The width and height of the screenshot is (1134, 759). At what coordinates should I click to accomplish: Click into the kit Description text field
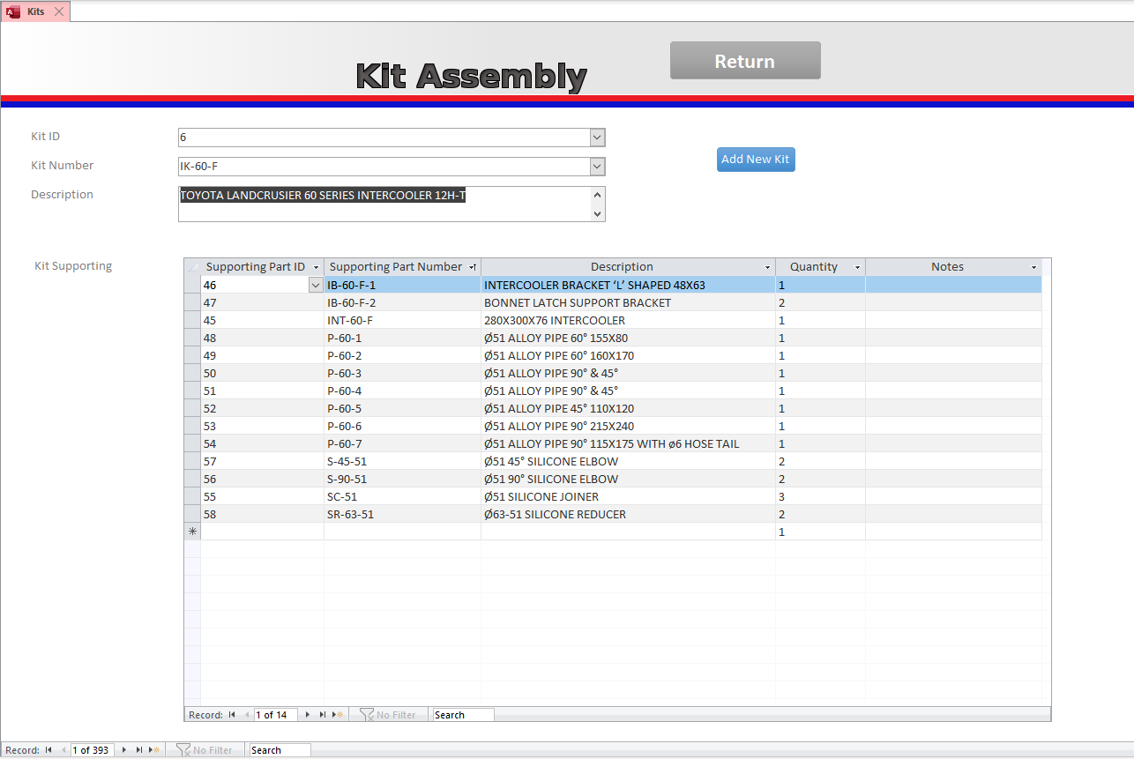click(384, 204)
